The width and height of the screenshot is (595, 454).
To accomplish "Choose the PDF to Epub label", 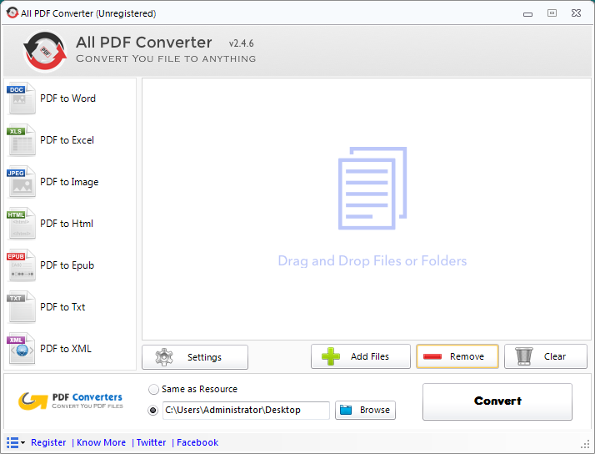I will pos(67,265).
